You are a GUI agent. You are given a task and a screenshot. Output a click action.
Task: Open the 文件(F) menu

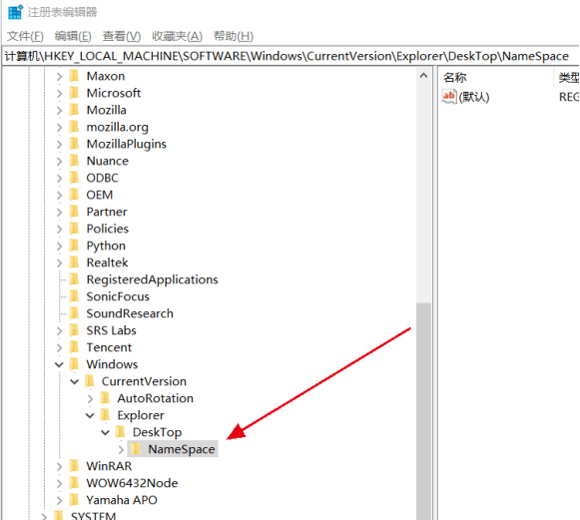point(25,36)
